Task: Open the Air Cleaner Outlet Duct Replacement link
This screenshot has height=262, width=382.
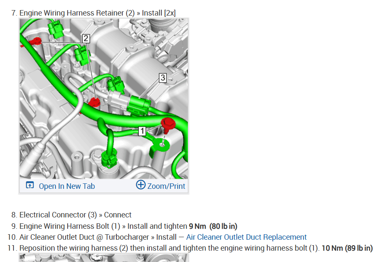Action: tap(246, 237)
